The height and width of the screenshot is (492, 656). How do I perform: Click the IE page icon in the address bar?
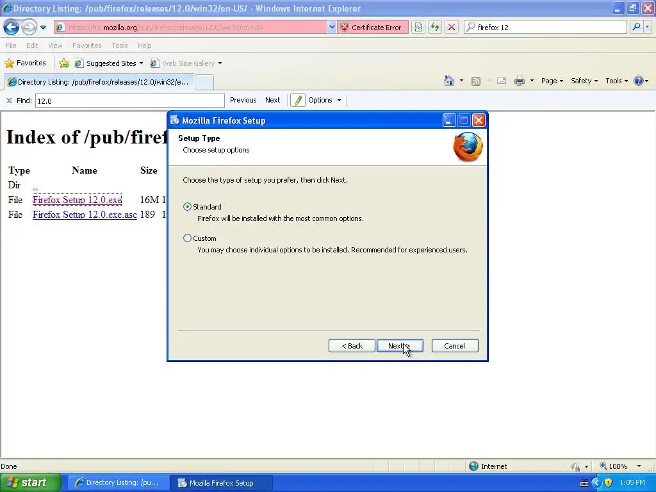coord(60,28)
